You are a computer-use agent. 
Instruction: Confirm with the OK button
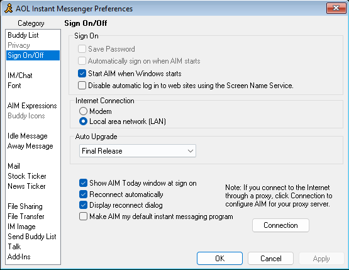(219, 259)
